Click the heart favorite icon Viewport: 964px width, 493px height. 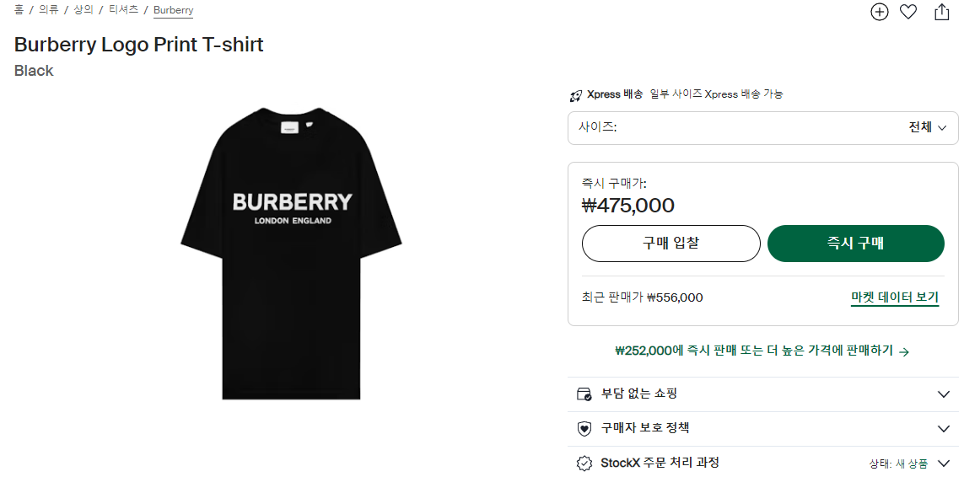(x=908, y=12)
